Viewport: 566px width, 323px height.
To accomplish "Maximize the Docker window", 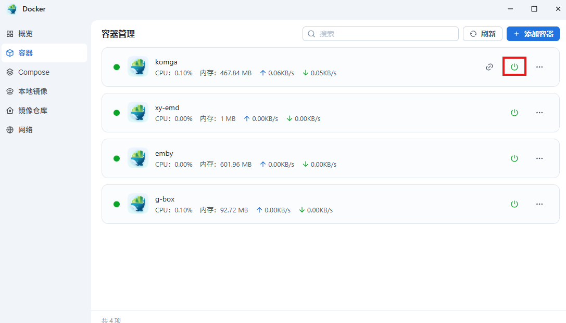I will point(534,9).
